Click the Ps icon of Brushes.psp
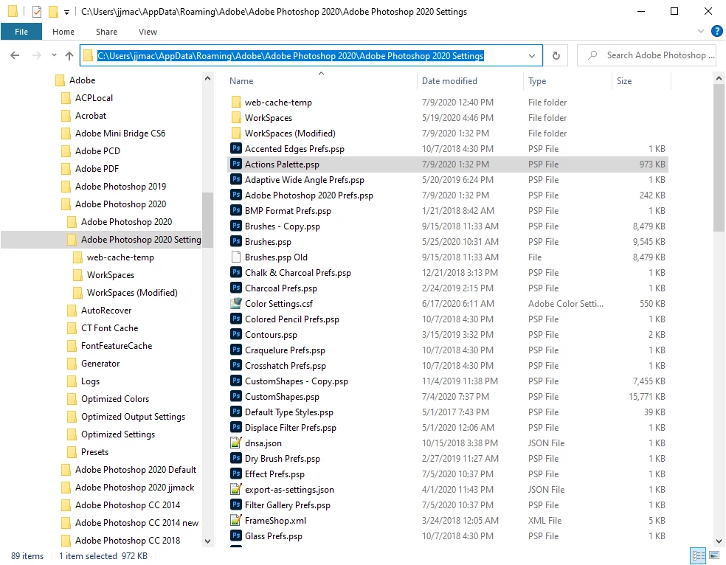This screenshot has height=565, width=726. [x=236, y=241]
